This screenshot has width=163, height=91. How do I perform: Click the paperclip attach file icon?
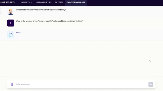[12, 84]
